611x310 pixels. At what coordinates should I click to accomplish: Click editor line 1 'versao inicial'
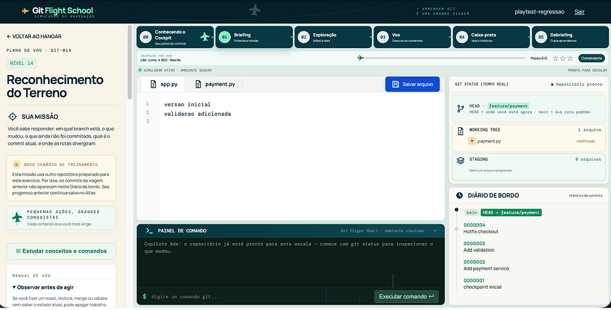[x=187, y=105]
